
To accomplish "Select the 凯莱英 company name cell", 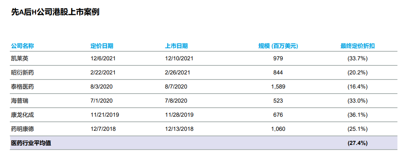I will (x=20, y=58).
